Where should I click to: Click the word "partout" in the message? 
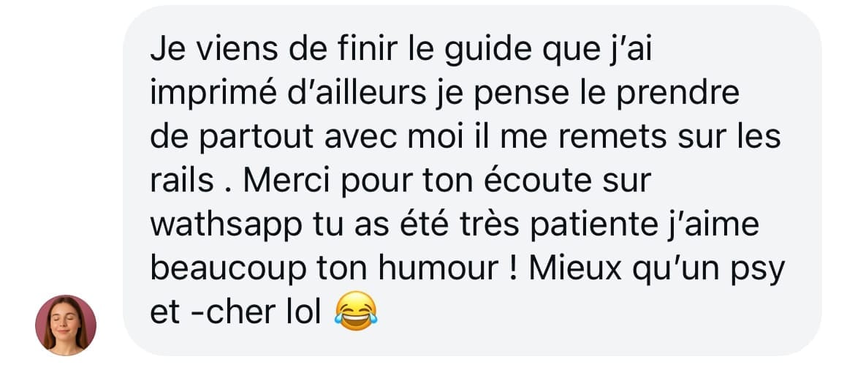[x=257, y=138]
